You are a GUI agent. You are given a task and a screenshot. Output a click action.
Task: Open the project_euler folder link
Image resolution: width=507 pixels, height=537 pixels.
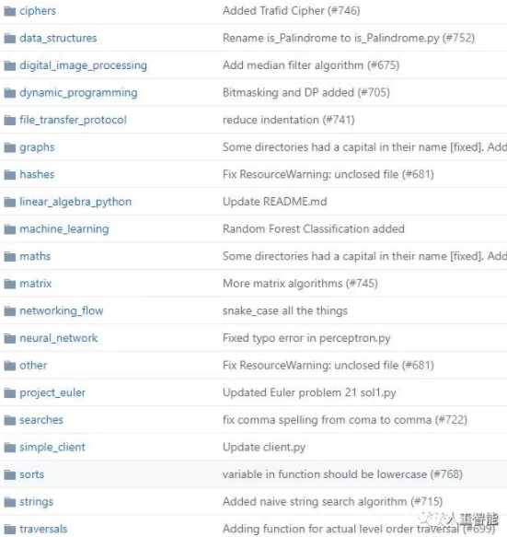click(52, 392)
